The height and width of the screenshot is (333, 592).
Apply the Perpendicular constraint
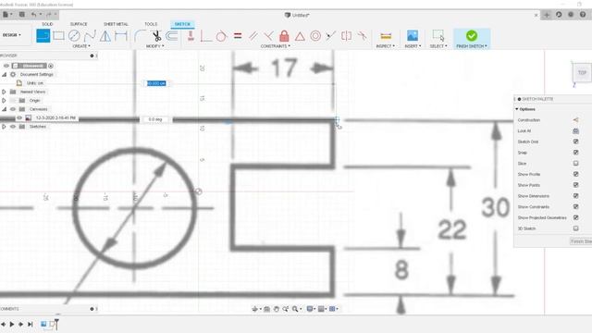point(268,36)
